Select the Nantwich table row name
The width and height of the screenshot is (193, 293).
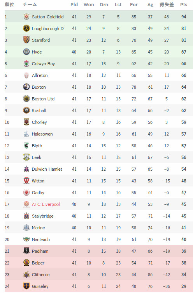point(41,239)
